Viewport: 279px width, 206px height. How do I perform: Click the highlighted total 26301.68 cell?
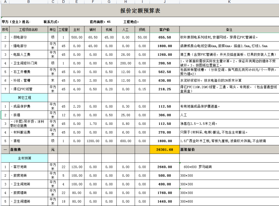pyautogui.click(x=164, y=149)
